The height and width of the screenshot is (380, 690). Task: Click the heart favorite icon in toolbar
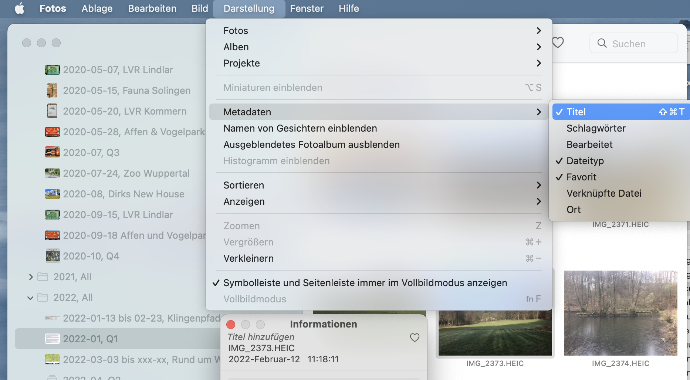(558, 43)
